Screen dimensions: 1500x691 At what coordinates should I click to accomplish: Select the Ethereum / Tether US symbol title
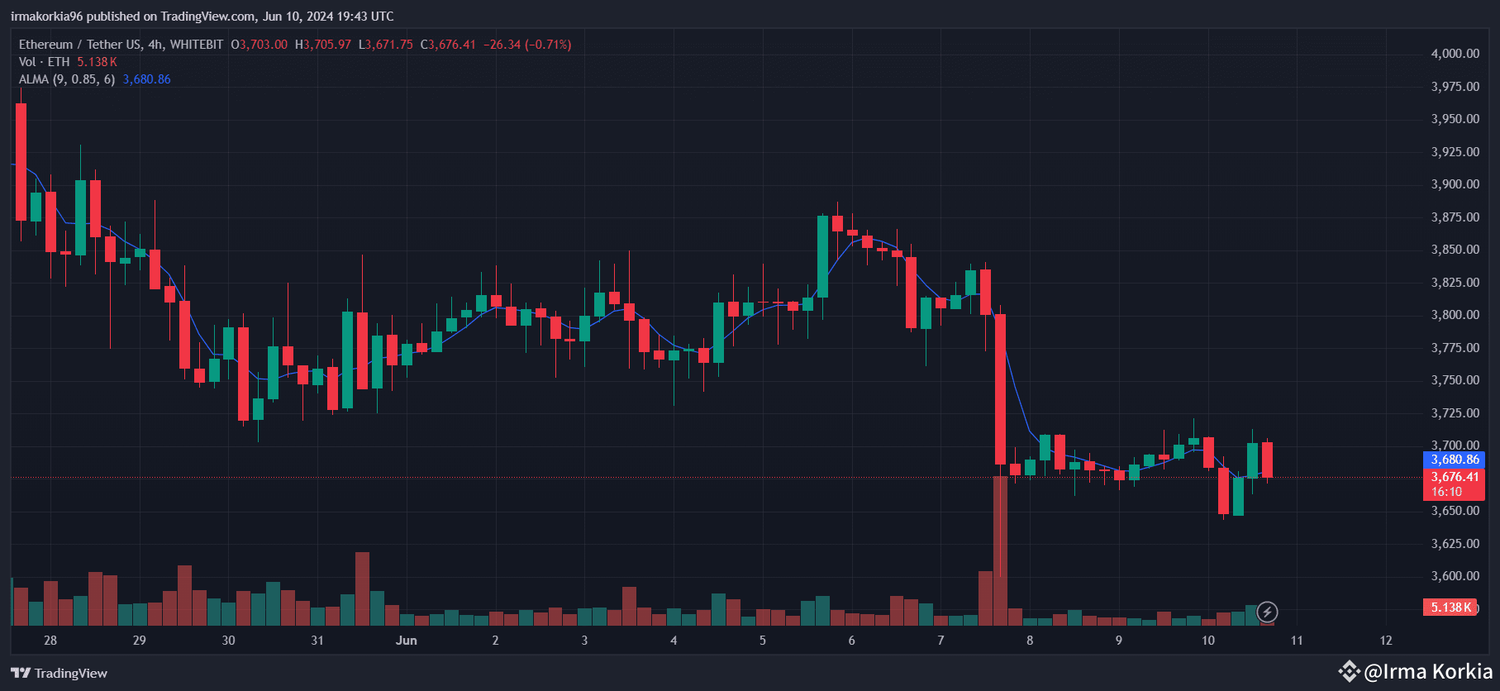(80, 45)
